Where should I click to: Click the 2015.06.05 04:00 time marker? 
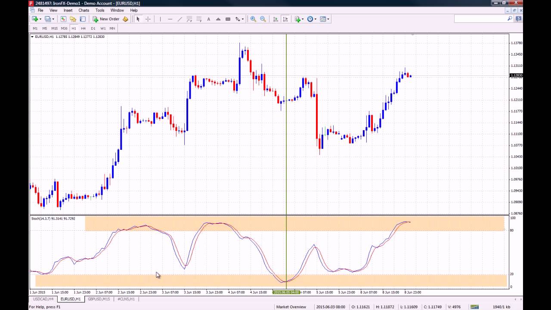point(286,292)
